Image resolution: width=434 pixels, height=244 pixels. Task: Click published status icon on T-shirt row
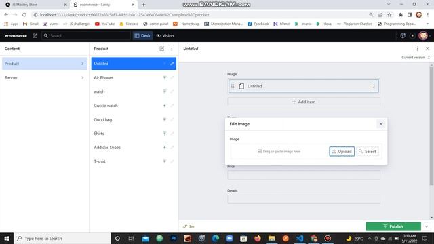164,161
